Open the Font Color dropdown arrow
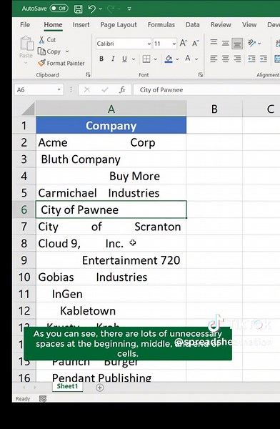Image resolution: width=280 pixels, height=429 pixels. tap(196, 59)
